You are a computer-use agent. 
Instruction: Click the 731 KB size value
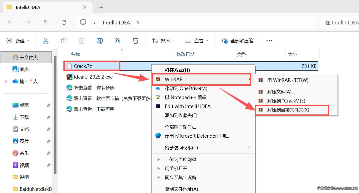coord(309,66)
